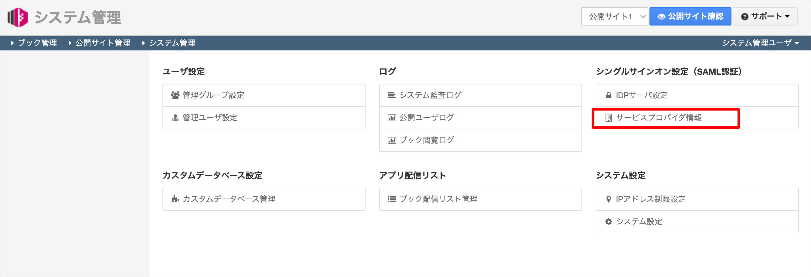Viewport: 811px width, 277px height.
Task: Open システム管理 in the navigation bar
Action: pyautogui.click(x=169, y=43)
